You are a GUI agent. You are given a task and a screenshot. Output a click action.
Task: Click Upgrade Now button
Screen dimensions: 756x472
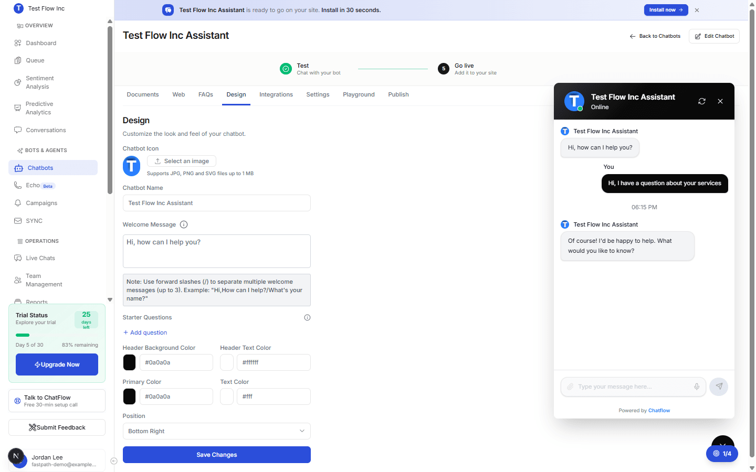pos(57,364)
